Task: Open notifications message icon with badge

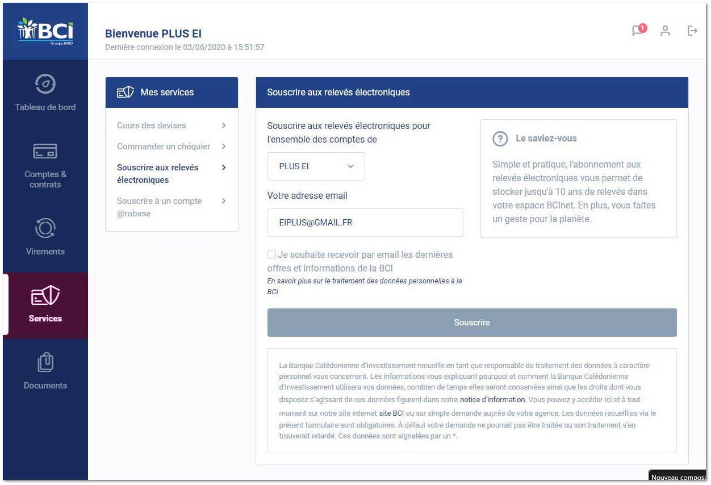Action: click(x=639, y=30)
